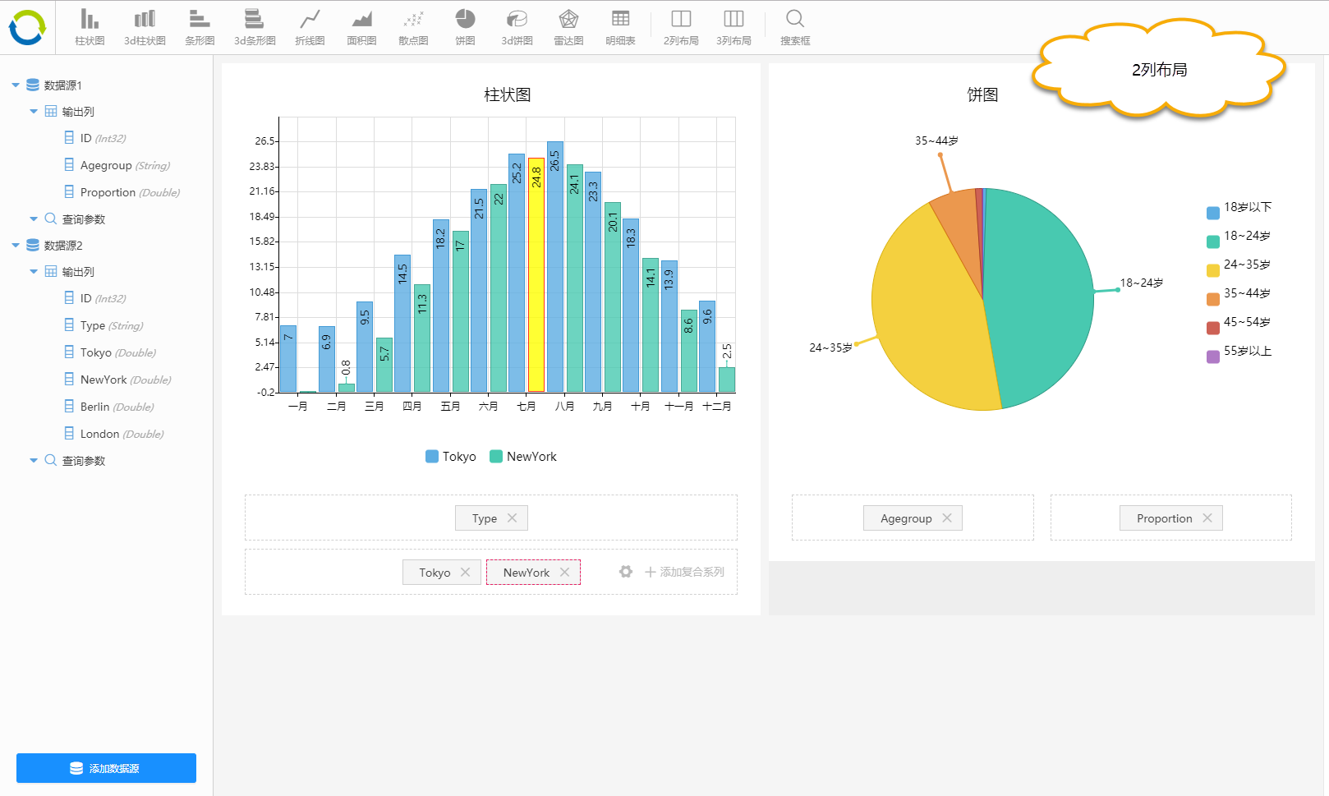Select the Agegroup (String) column

[117, 165]
